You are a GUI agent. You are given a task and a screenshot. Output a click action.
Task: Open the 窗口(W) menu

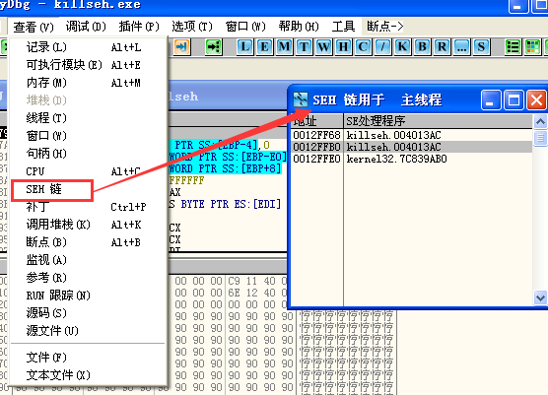pyautogui.click(x=245, y=27)
